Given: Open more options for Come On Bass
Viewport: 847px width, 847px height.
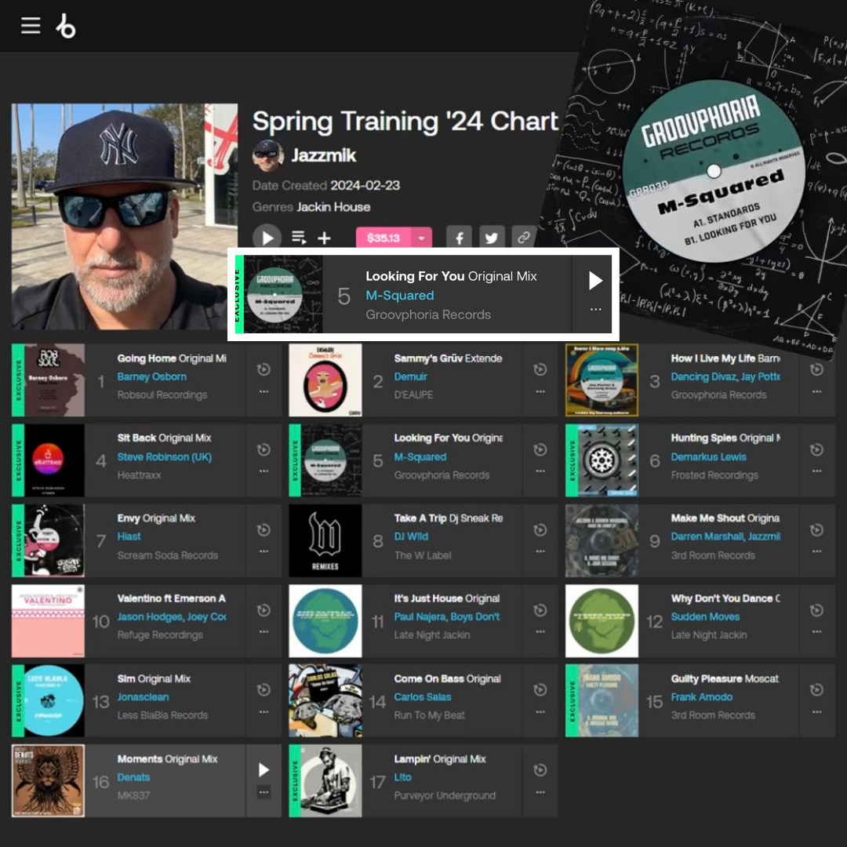Looking at the screenshot, I should tap(540, 712).
